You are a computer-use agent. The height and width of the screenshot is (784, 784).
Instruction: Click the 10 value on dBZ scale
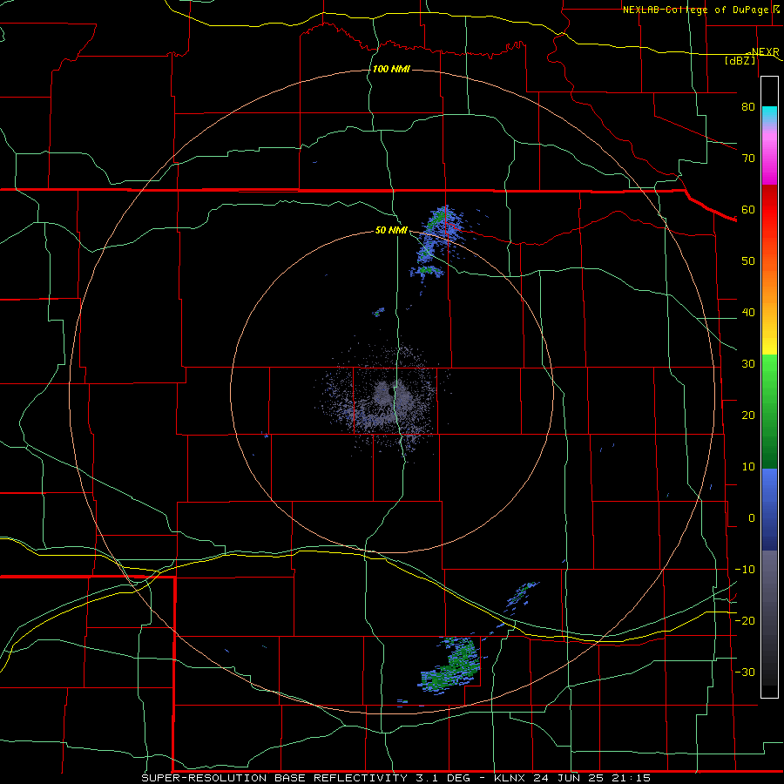748,467
